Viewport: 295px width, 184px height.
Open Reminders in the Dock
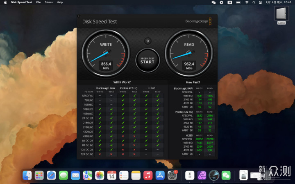click(x=124, y=175)
